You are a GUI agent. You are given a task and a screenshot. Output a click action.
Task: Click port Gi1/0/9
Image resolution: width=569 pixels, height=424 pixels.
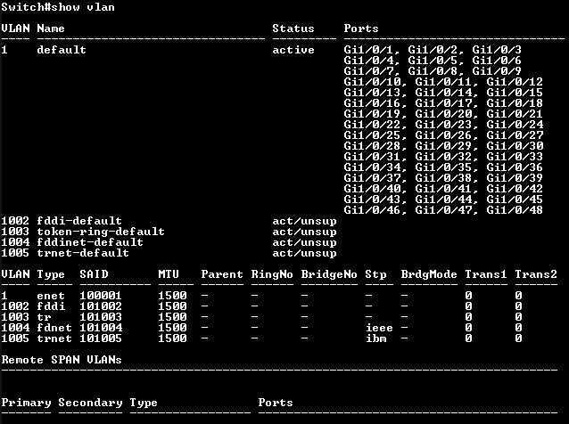click(497, 71)
